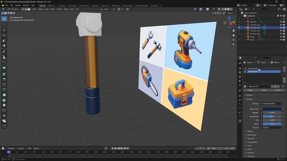The height and width of the screenshot is (161, 287).
Task: Select the Shrink/Fatten tool
Action: coord(4,115)
